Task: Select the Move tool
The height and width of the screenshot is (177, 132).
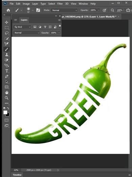Action: (6, 22)
